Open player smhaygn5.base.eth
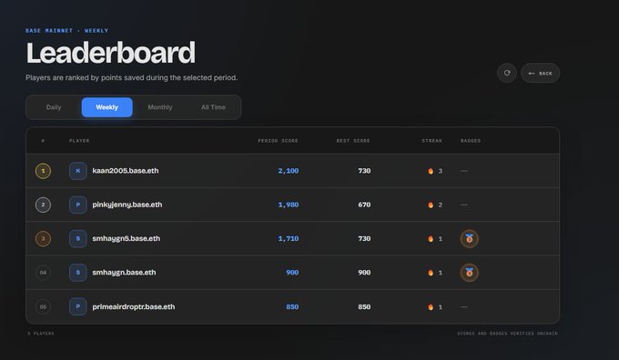This screenshot has width=619, height=360. pyautogui.click(x=127, y=238)
